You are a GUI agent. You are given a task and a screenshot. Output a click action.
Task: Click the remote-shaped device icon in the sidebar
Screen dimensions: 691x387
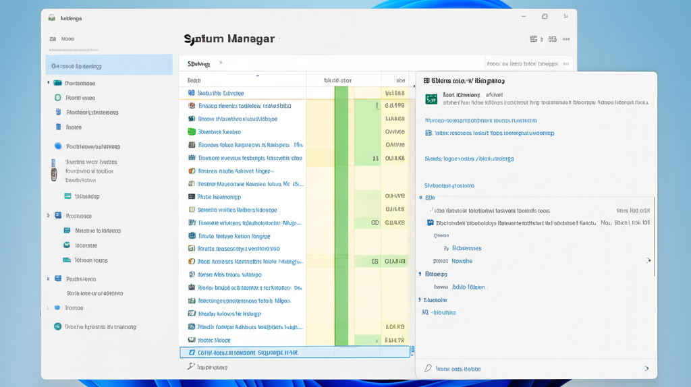click(x=54, y=170)
